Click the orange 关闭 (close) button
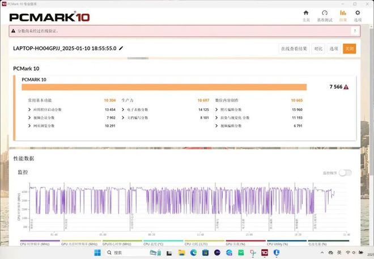The height and width of the screenshot is (259, 374). point(350,49)
